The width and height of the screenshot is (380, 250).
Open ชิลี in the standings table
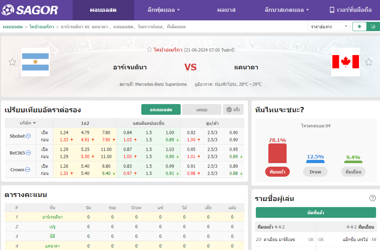(x=52, y=236)
